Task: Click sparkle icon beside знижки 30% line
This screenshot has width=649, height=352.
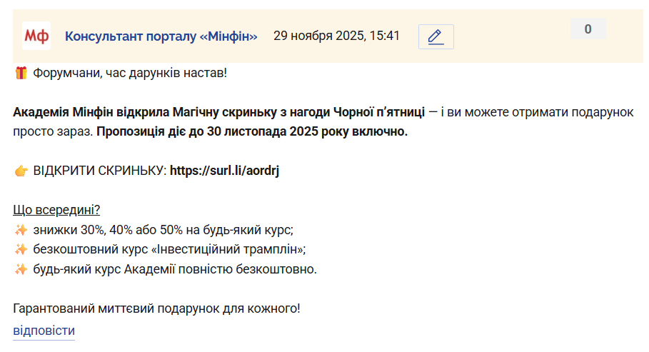Action: (x=21, y=230)
